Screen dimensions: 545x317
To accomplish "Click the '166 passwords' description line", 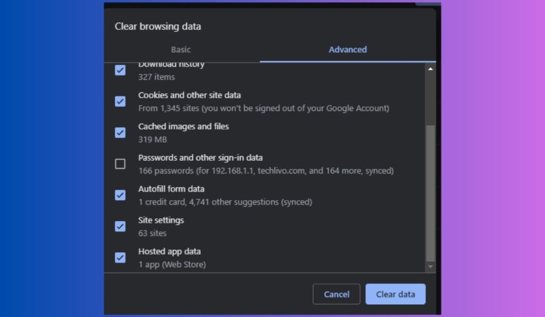I will (x=266, y=171).
